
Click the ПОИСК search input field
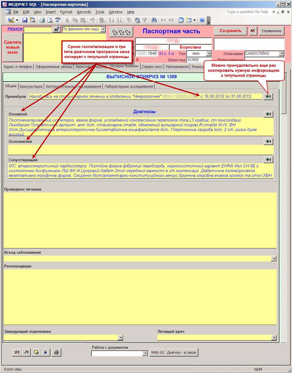38,29
